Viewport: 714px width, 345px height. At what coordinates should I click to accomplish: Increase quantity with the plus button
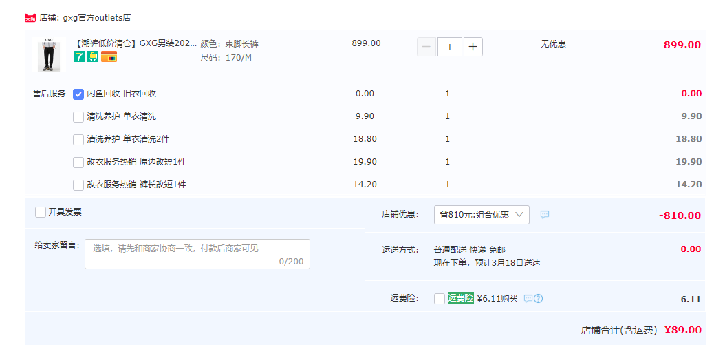click(473, 47)
